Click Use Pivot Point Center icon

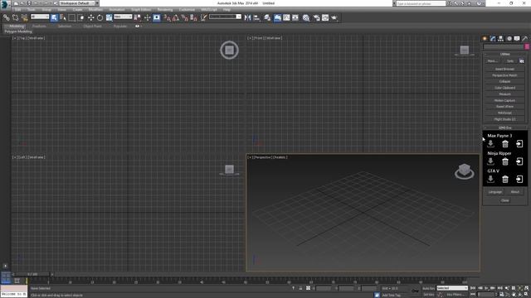[x=137, y=17]
